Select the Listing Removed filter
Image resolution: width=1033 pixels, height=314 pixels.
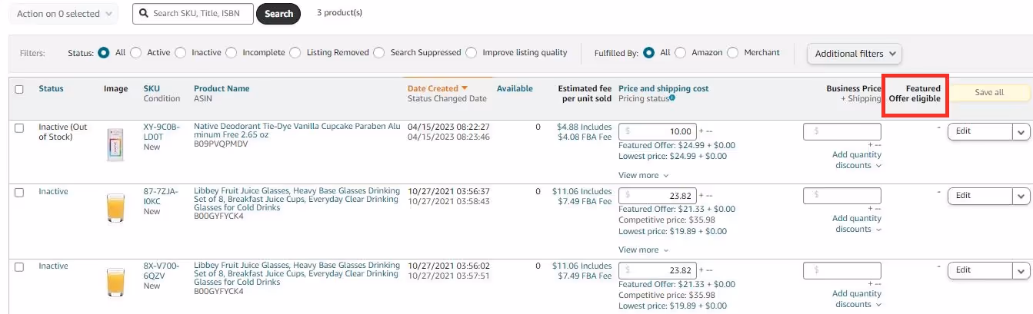tap(295, 53)
